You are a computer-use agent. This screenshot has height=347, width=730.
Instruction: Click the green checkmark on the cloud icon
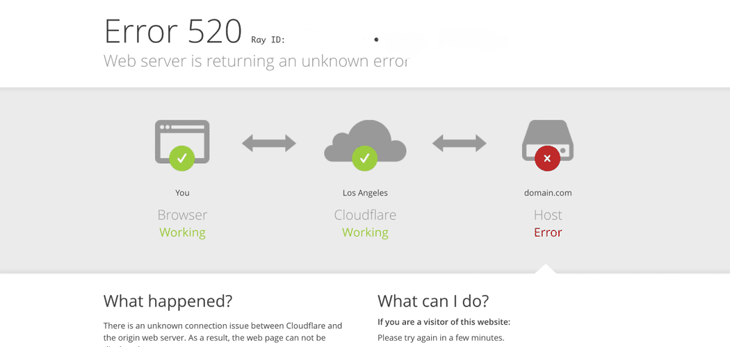tap(365, 158)
